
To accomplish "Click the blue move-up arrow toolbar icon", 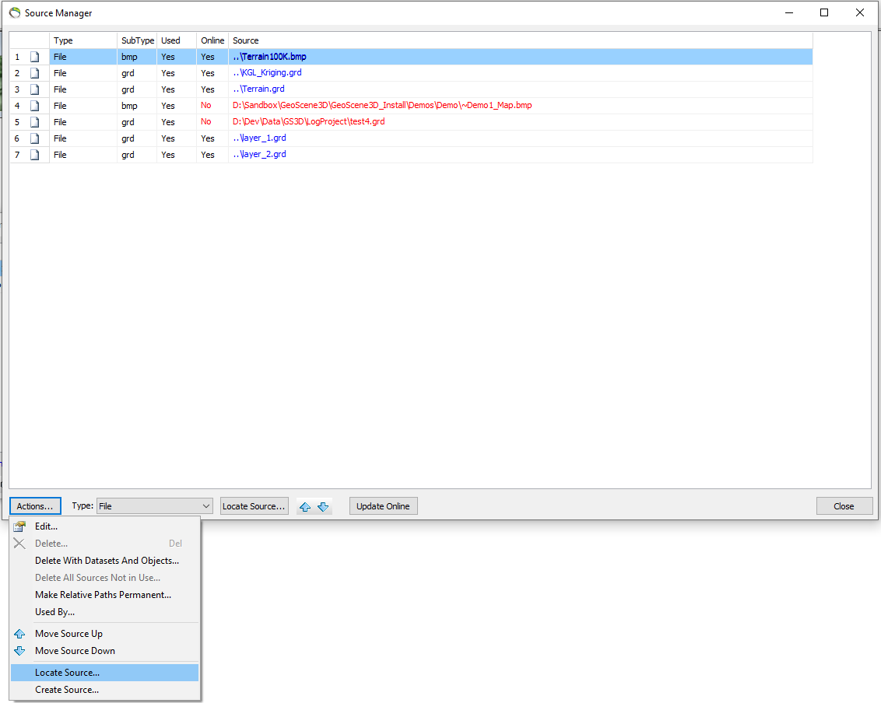I will [x=305, y=506].
